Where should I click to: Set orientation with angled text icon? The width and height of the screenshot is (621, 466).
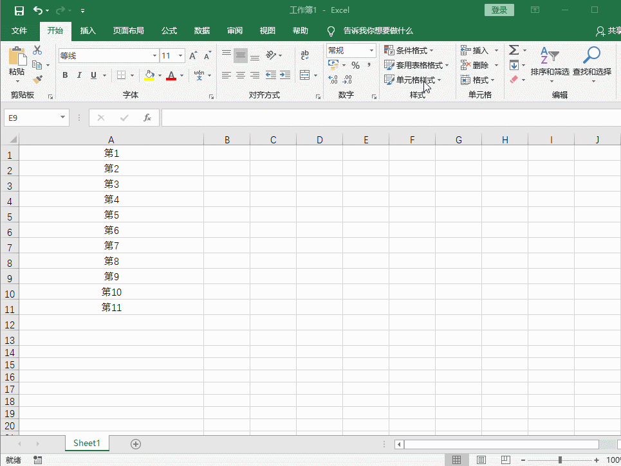click(x=271, y=55)
